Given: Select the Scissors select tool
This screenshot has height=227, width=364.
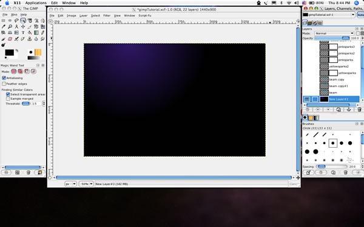Looking at the screenshot, I should (x=36, y=21).
